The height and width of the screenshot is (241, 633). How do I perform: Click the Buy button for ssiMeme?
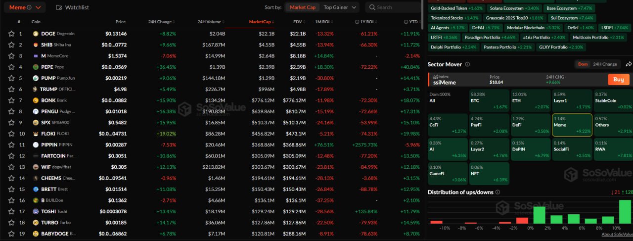point(619,79)
